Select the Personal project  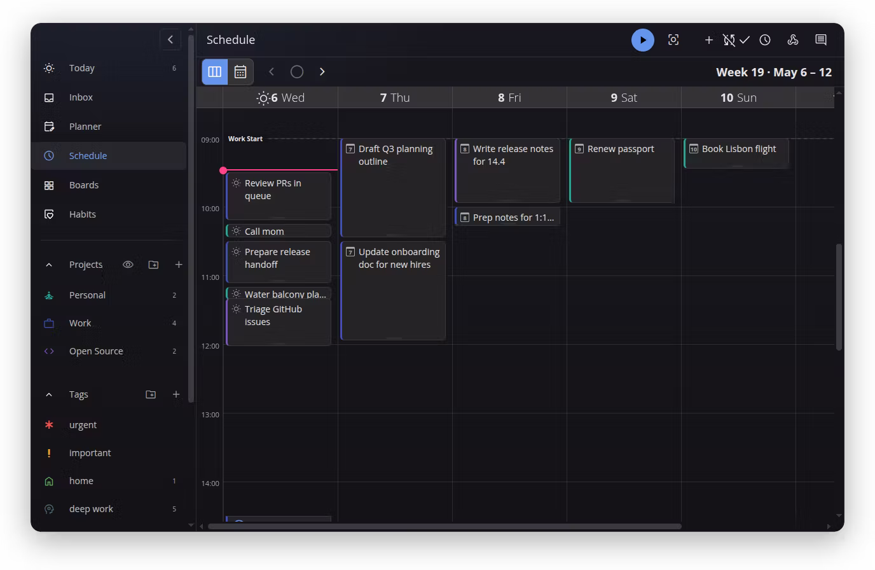click(109, 295)
